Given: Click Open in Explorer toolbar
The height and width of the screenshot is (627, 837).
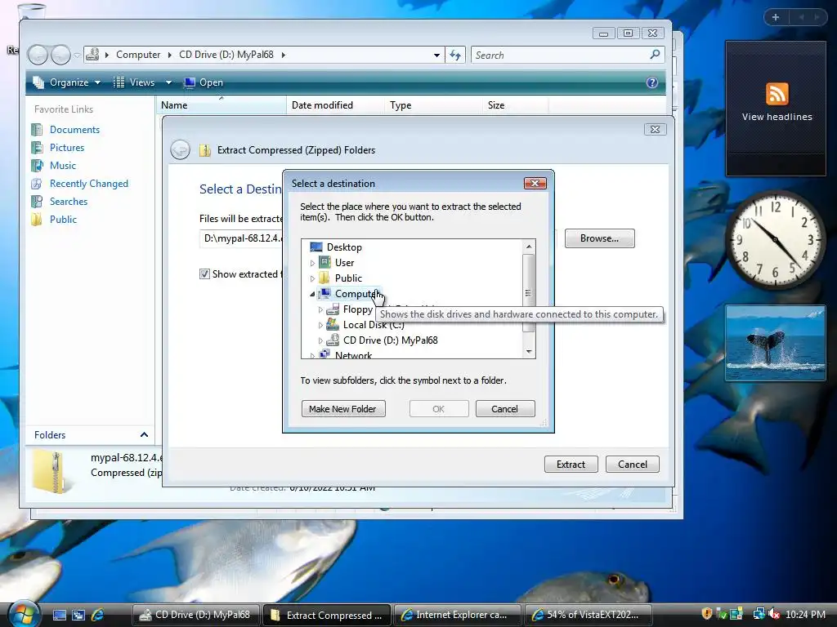Looking at the screenshot, I should [x=204, y=82].
